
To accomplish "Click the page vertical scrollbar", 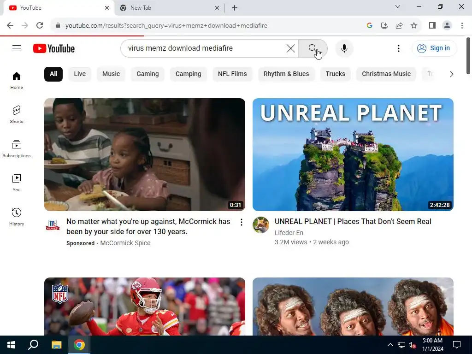I will pyautogui.click(x=468, y=56).
